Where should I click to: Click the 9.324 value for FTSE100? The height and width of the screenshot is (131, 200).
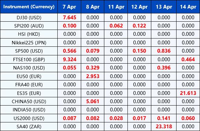tap(69, 59)
